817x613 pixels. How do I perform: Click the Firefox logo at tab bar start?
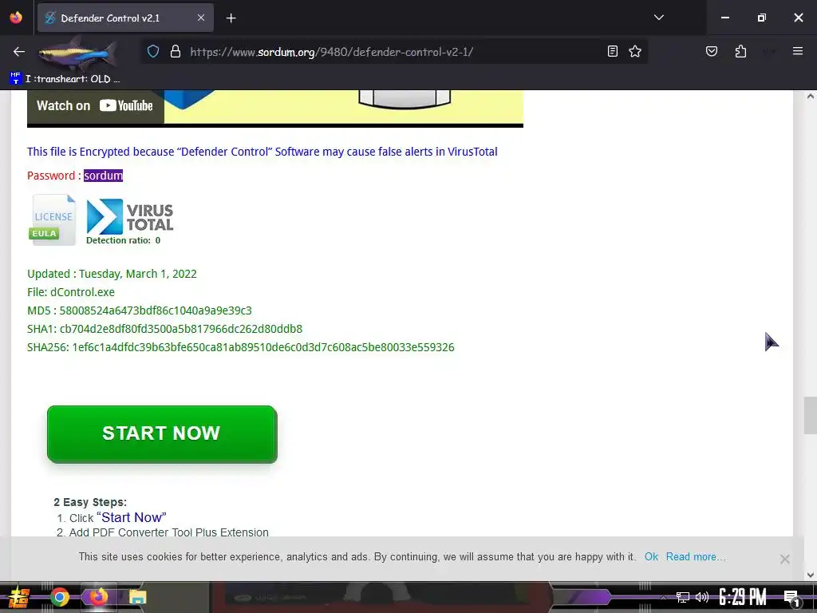point(16,18)
